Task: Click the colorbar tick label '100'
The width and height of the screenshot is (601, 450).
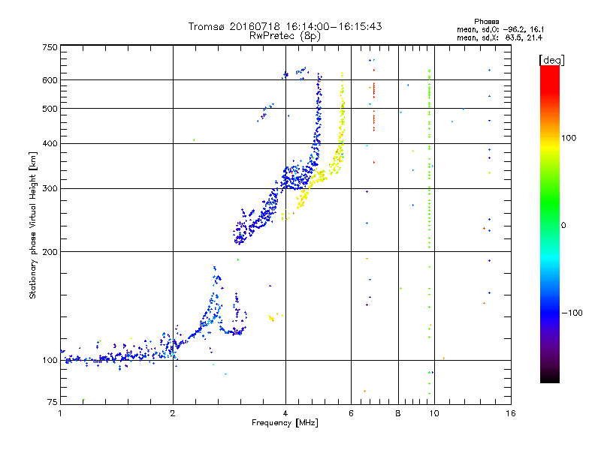Action: [569, 138]
